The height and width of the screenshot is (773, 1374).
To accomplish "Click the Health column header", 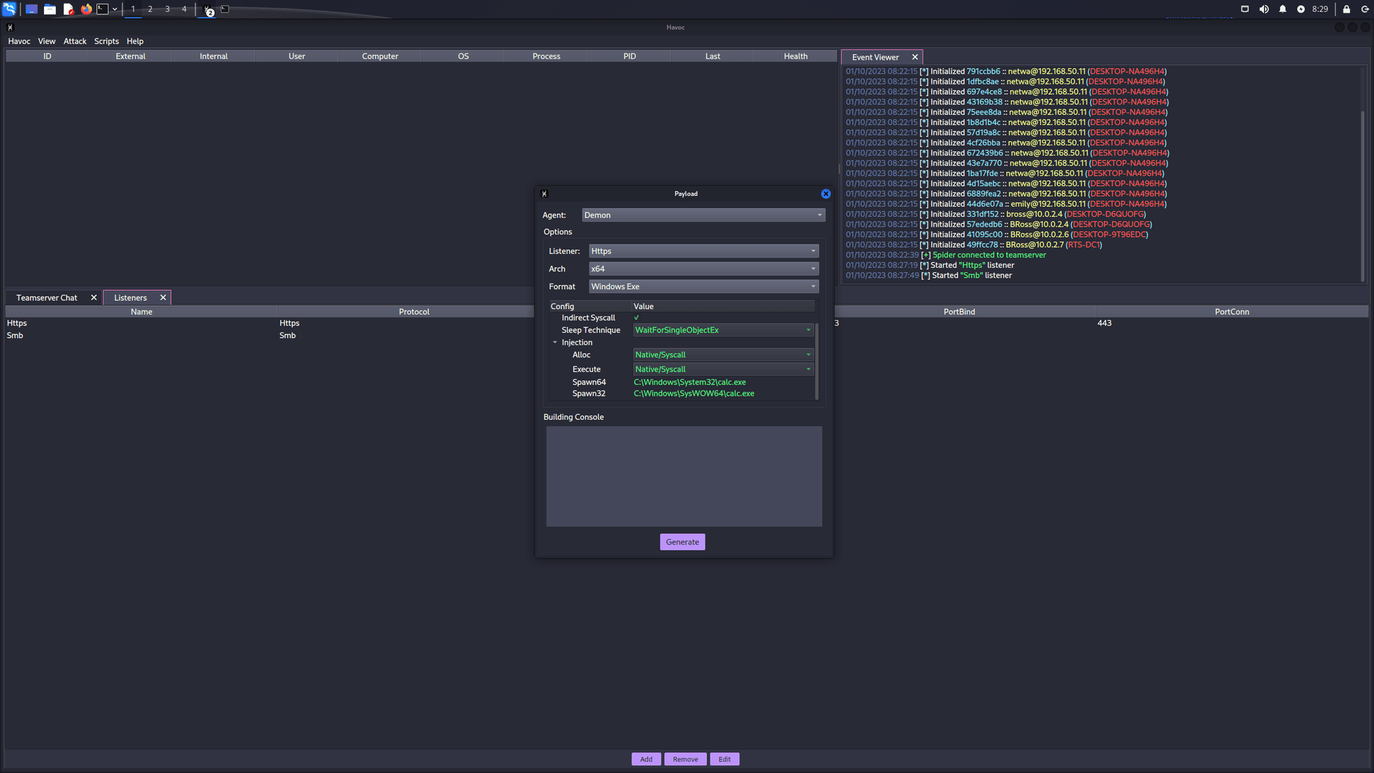I will 796,56.
